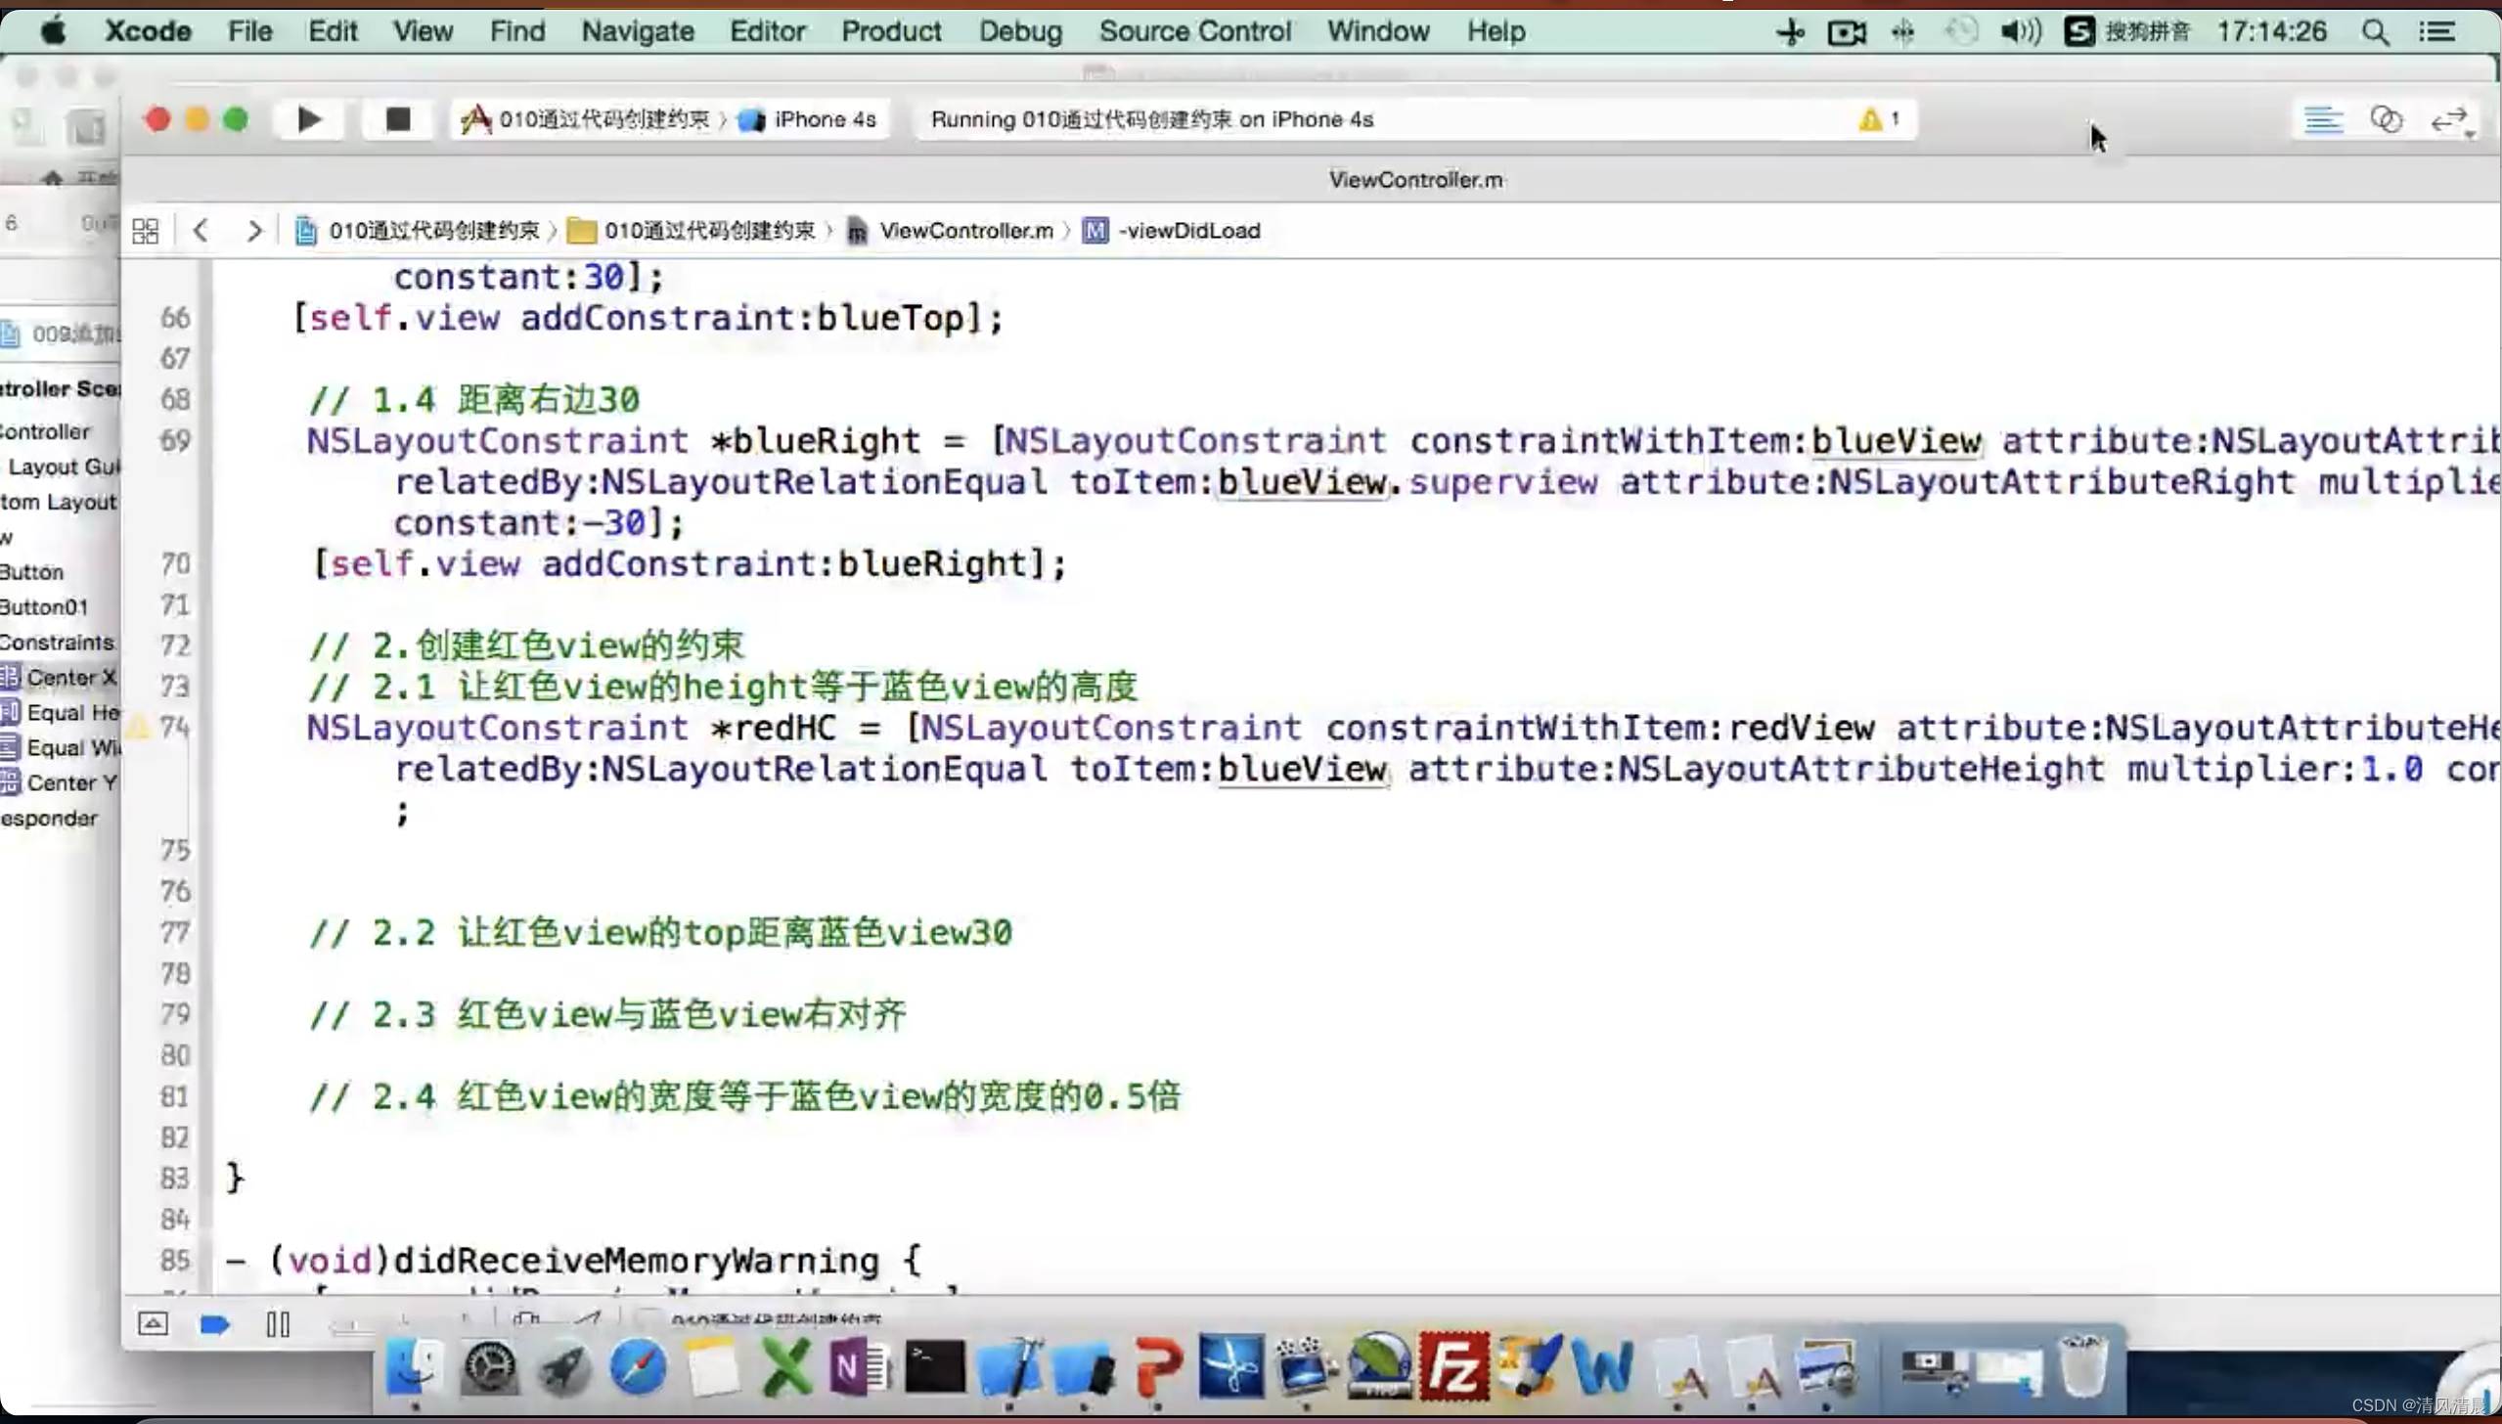Open the related items grid menu

(x=145, y=231)
